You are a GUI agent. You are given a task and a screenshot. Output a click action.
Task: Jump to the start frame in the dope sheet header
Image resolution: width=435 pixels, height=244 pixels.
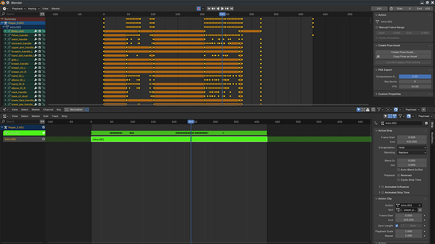click(x=209, y=9)
